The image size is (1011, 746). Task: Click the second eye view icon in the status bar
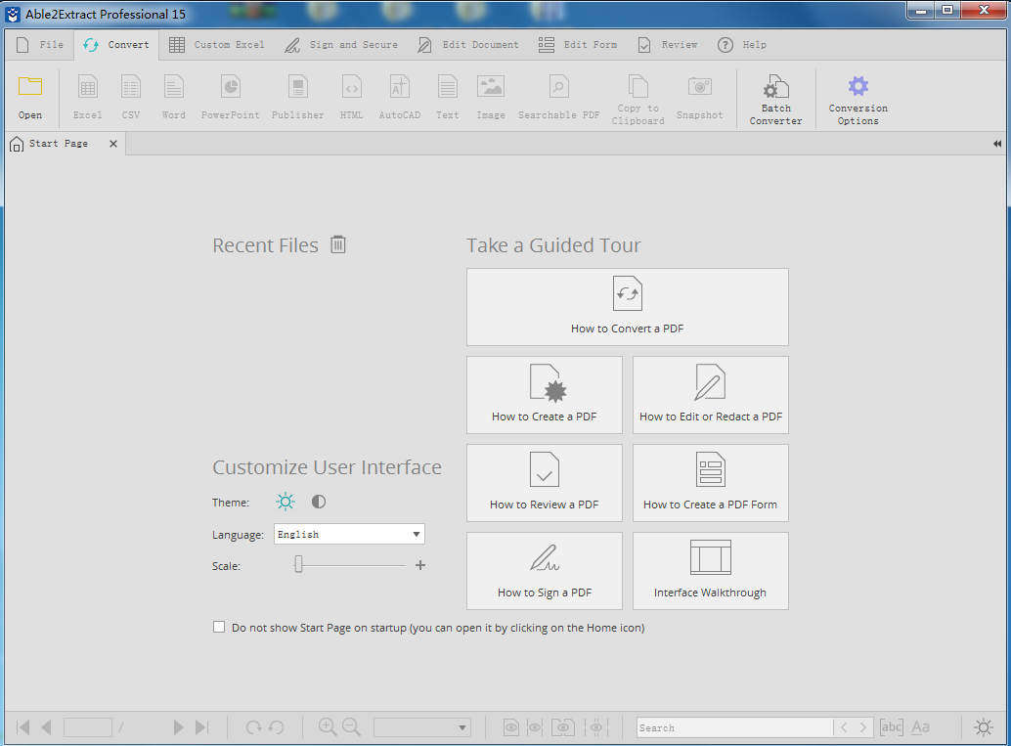pyautogui.click(x=535, y=727)
